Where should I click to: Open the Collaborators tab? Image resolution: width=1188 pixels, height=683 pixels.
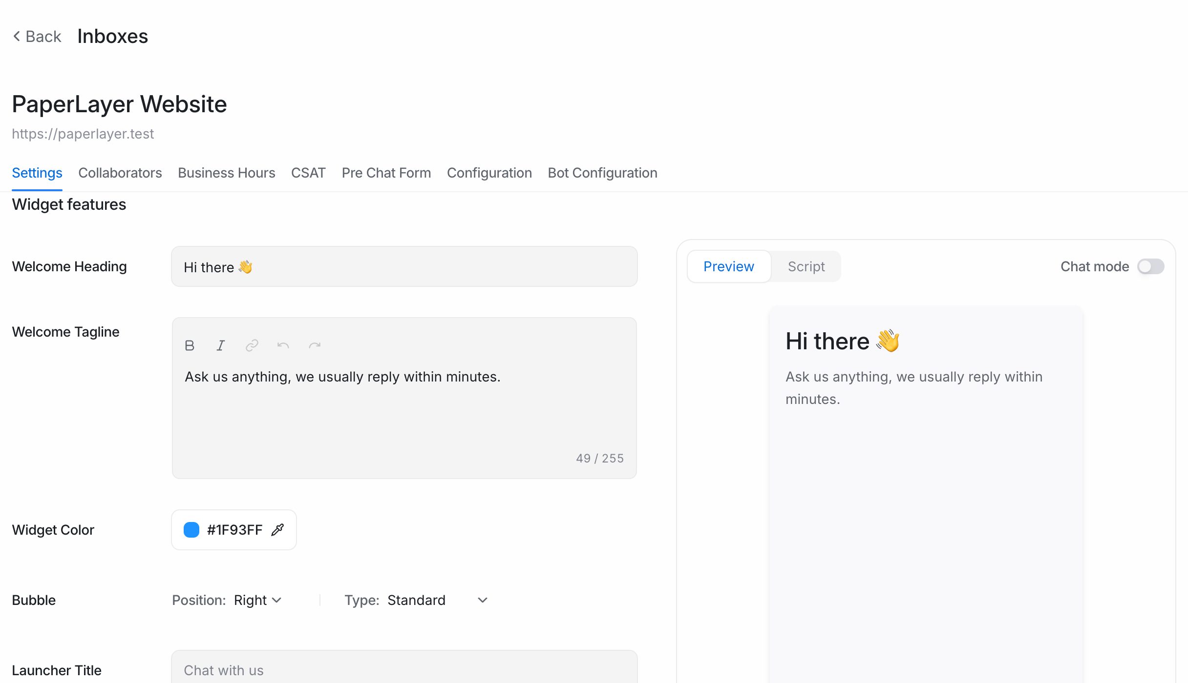click(120, 173)
